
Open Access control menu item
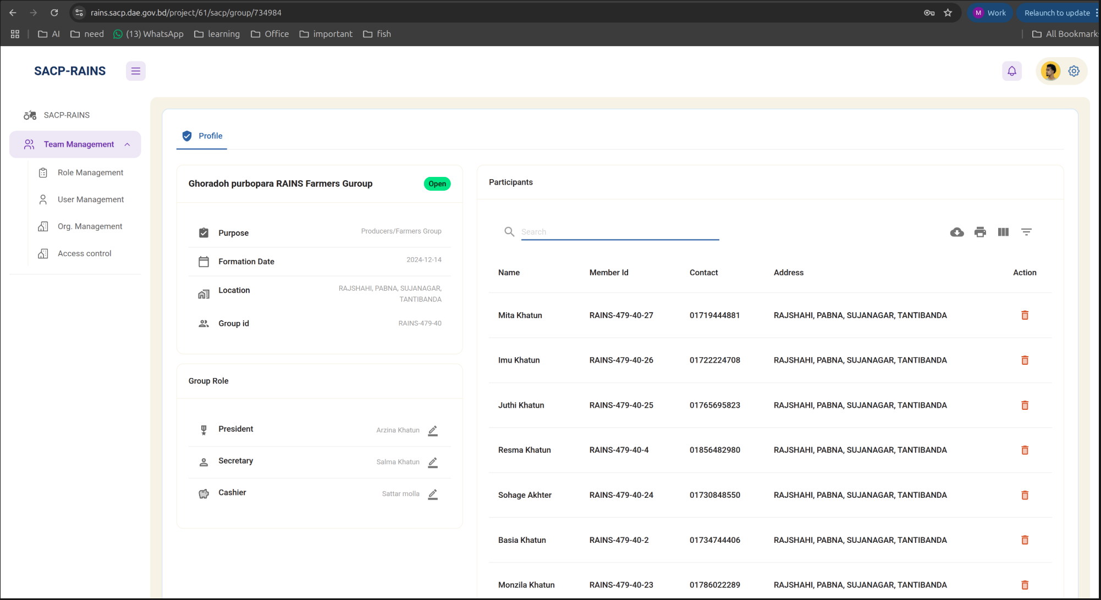pyautogui.click(x=84, y=253)
